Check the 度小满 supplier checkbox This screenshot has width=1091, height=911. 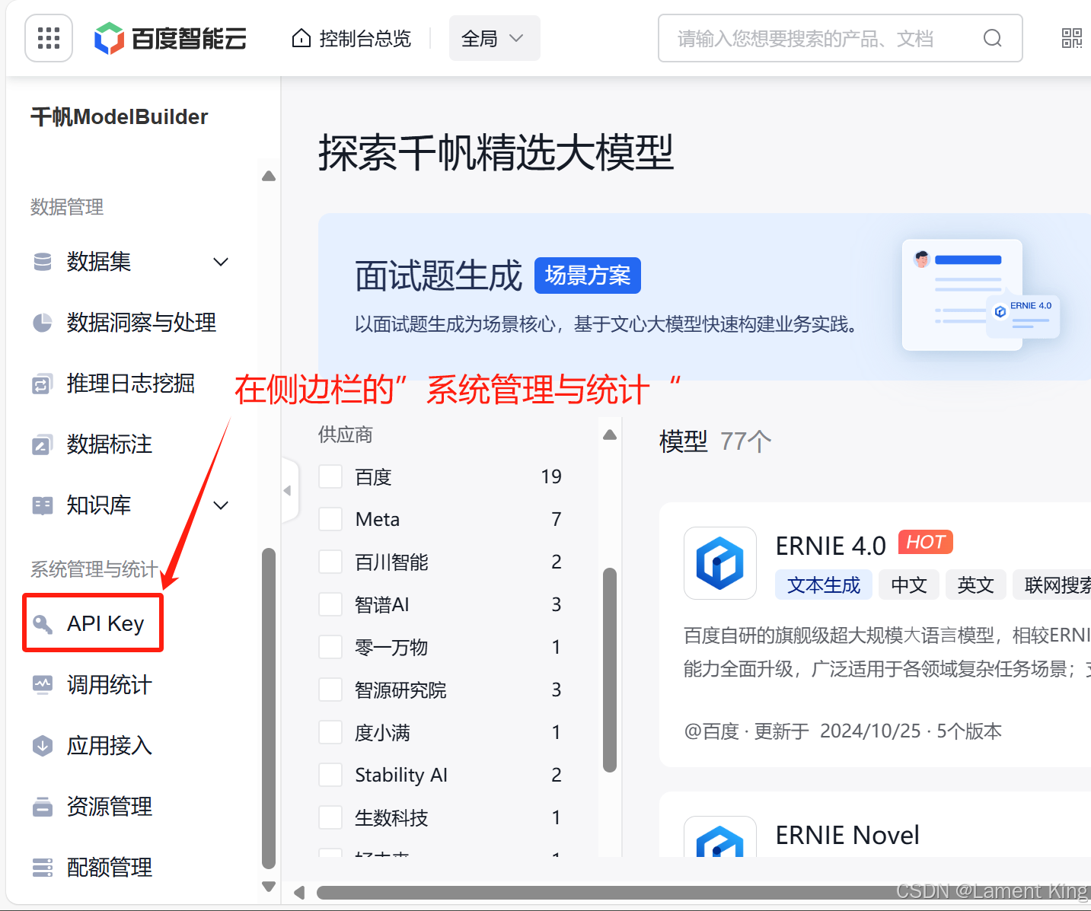point(330,732)
